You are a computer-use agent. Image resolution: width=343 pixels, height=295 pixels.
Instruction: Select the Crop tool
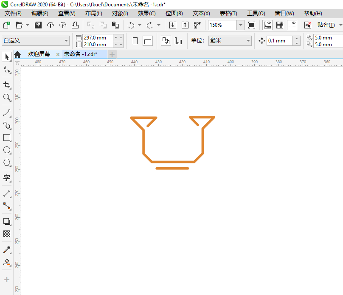pos(7,85)
